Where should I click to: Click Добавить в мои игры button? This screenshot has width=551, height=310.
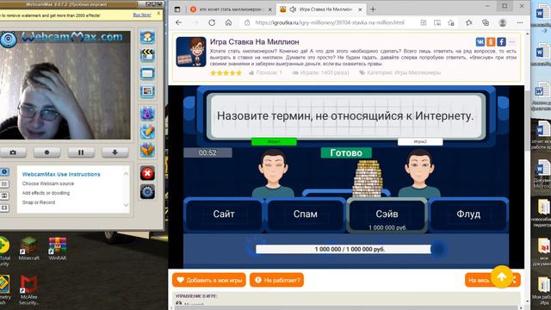(209, 280)
